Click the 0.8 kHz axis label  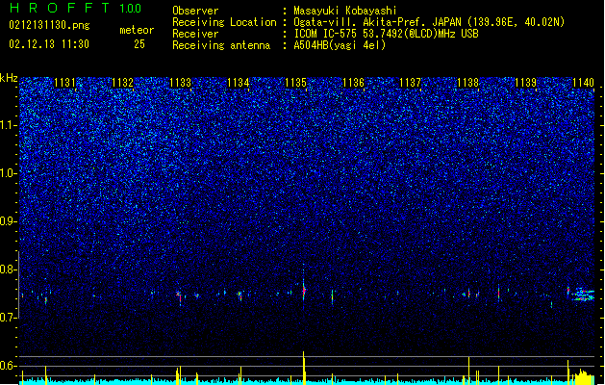(9, 269)
